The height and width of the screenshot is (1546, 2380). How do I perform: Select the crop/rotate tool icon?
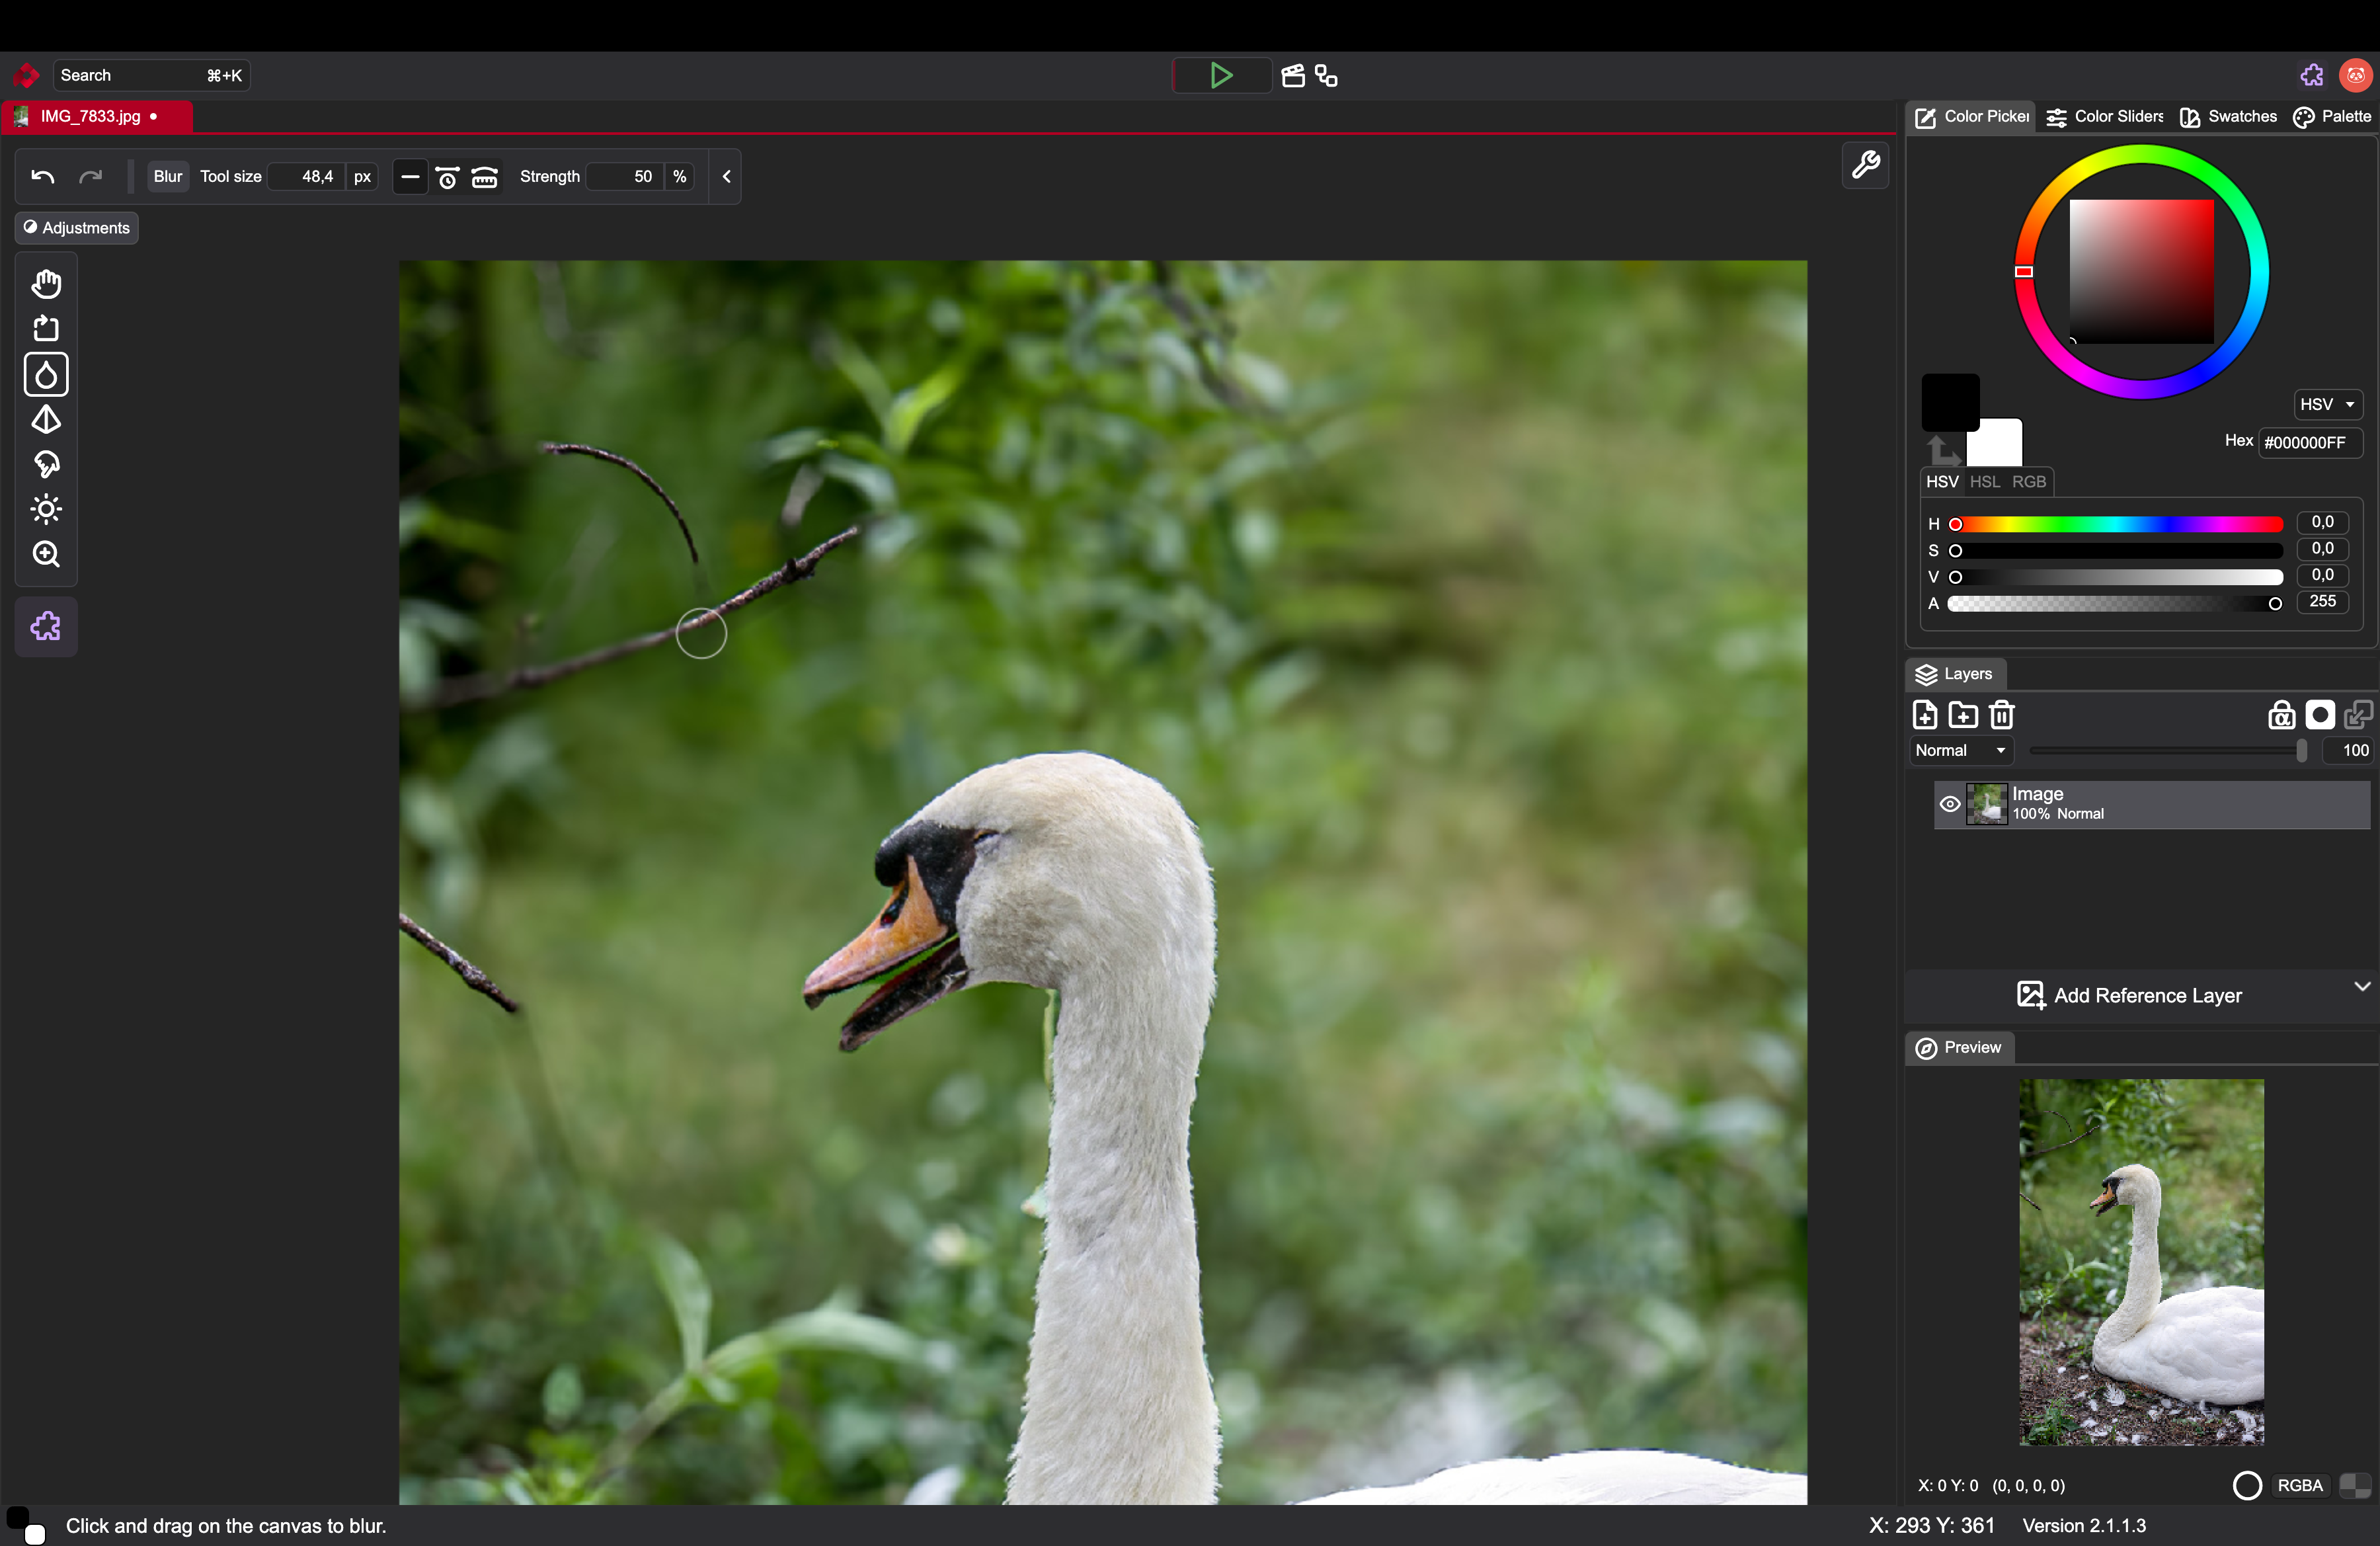click(46, 329)
